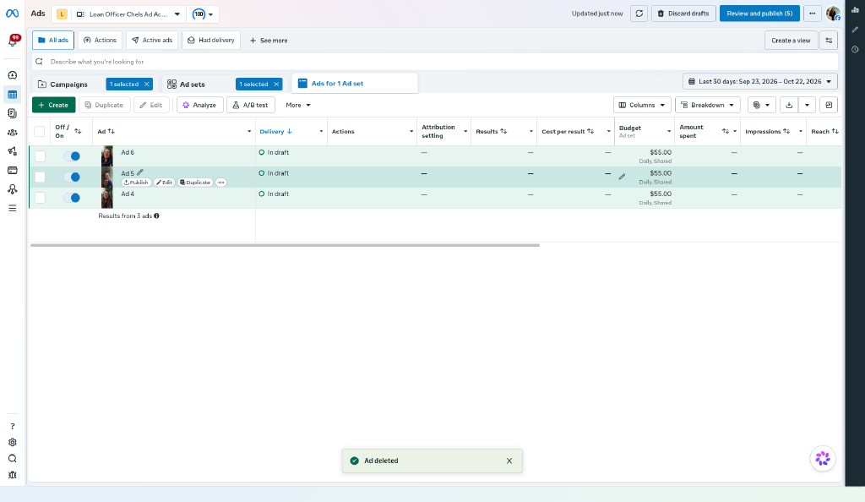This screenshot has height=502, width=865.
Task: Switch to Ads for 1 Ad set tab
Action: [x=354, y=84]
